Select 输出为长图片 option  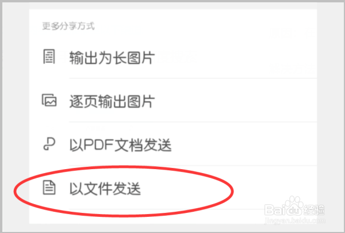(112, 58)
